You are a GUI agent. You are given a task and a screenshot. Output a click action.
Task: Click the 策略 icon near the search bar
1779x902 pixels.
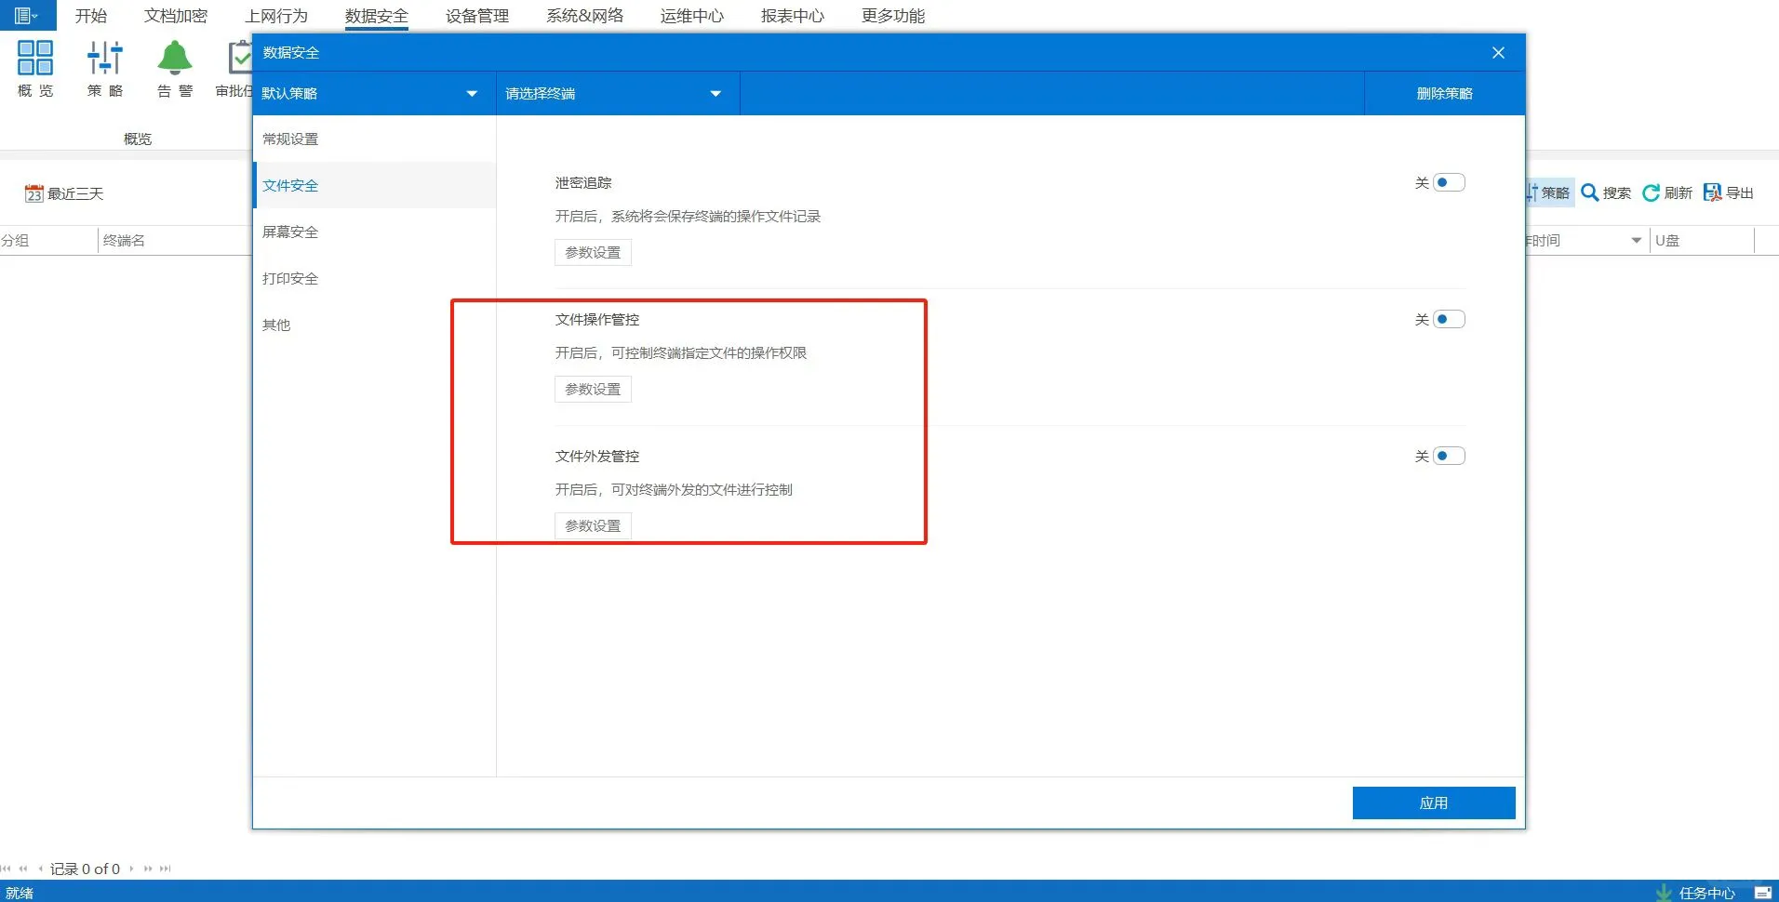point(1547,192)
